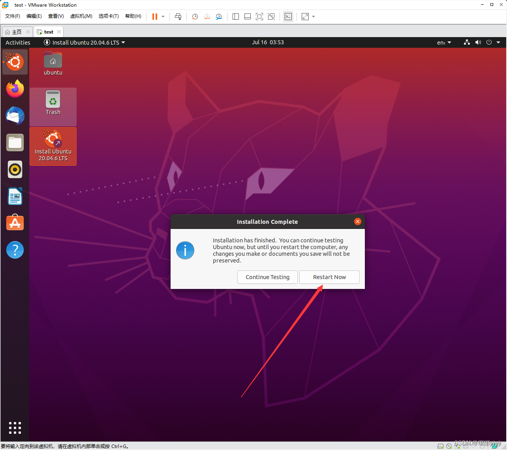Expand the power options dropdown beside pause
507x450 pixels.
click(163, 17)
